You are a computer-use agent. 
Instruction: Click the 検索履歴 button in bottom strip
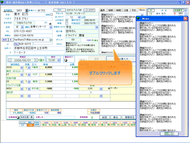[37, 124]
